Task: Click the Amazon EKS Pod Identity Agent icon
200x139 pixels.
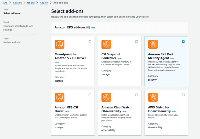Action: (x=153, y=44)
